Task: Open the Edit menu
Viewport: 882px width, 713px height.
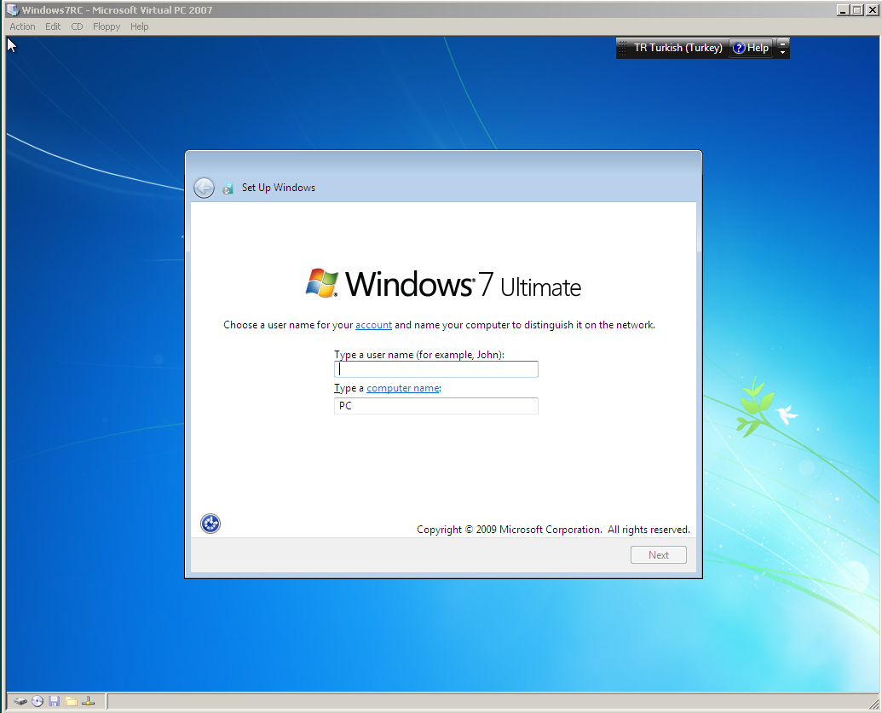Action: pyautogui.click(x=53, y=26)
